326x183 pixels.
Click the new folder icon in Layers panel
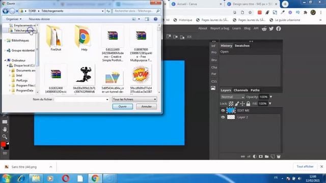point(266,157)
